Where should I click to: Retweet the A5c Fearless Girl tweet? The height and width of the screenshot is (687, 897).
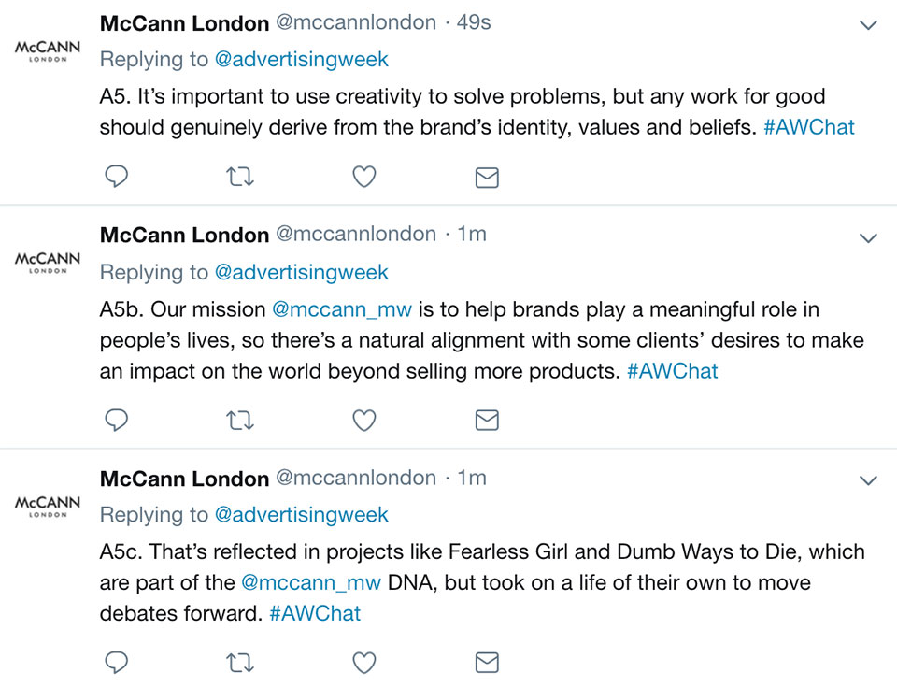point(240,663)
